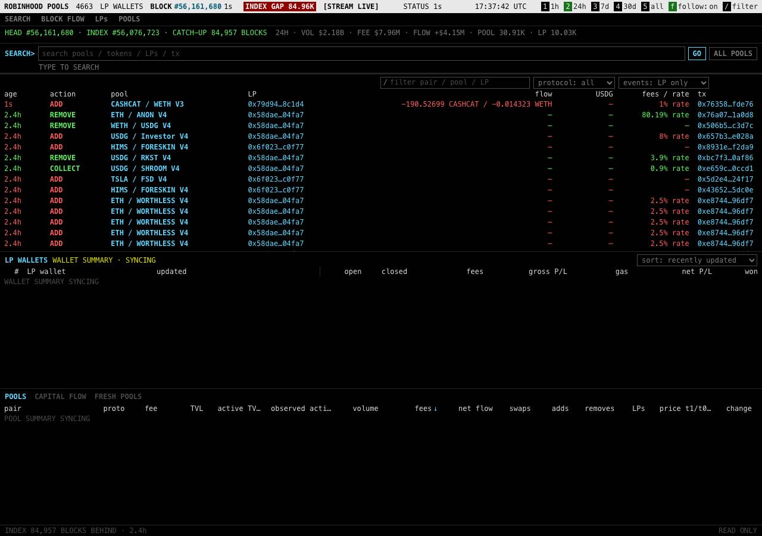Switch to CAPITAL FLOW panel tab
Image resolution: width=762 pixels, height=536 pixels.
point(60,397)
